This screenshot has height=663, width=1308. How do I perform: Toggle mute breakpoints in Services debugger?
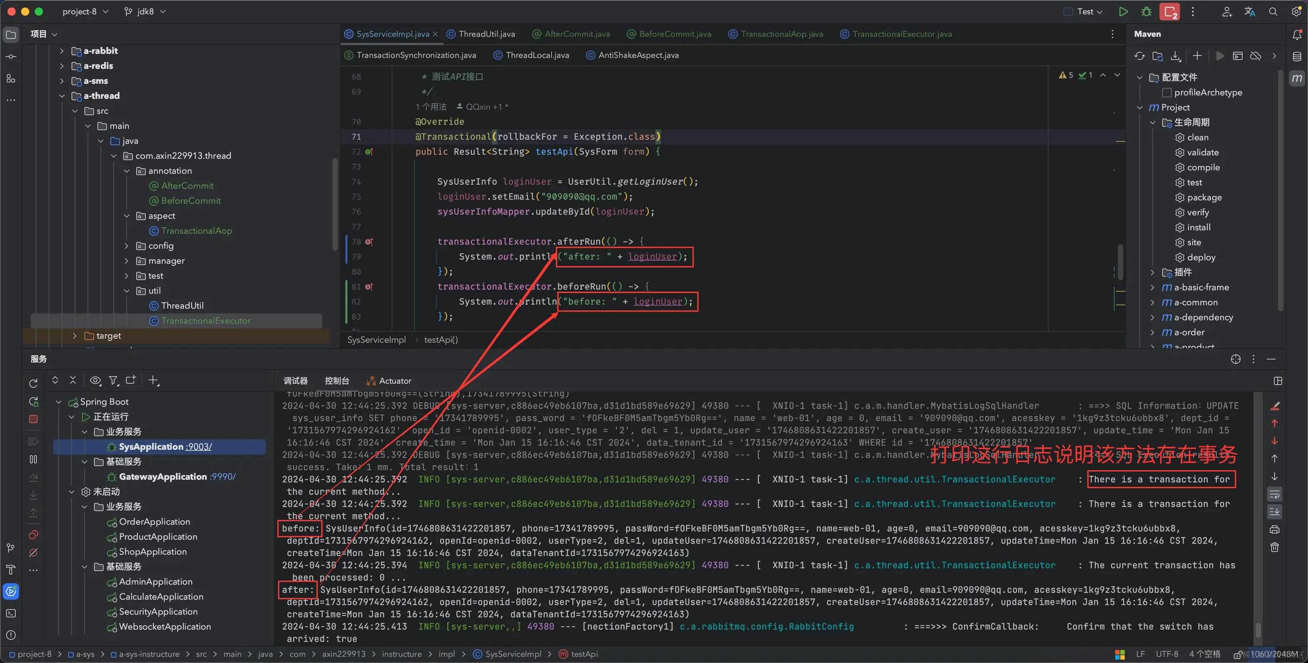33,552
